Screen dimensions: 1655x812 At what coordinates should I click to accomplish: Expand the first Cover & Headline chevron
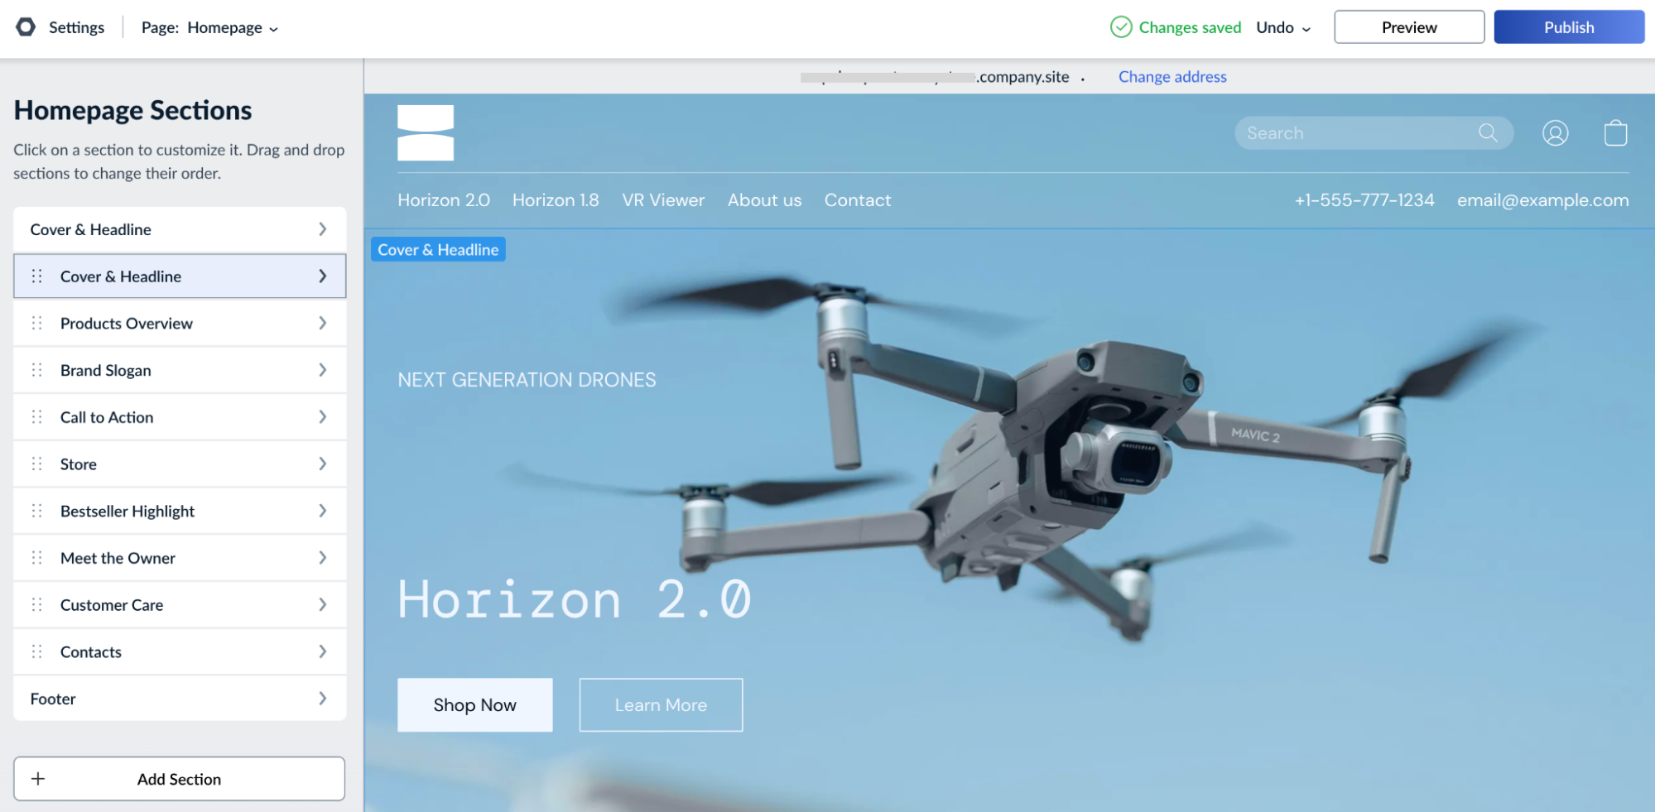323,229
